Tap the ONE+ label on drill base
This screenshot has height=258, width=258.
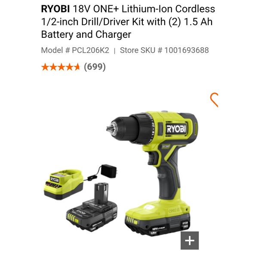click(174, 210)
